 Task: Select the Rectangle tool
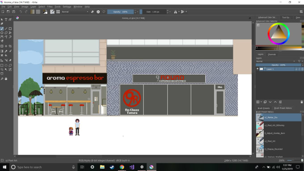(10, 29)
